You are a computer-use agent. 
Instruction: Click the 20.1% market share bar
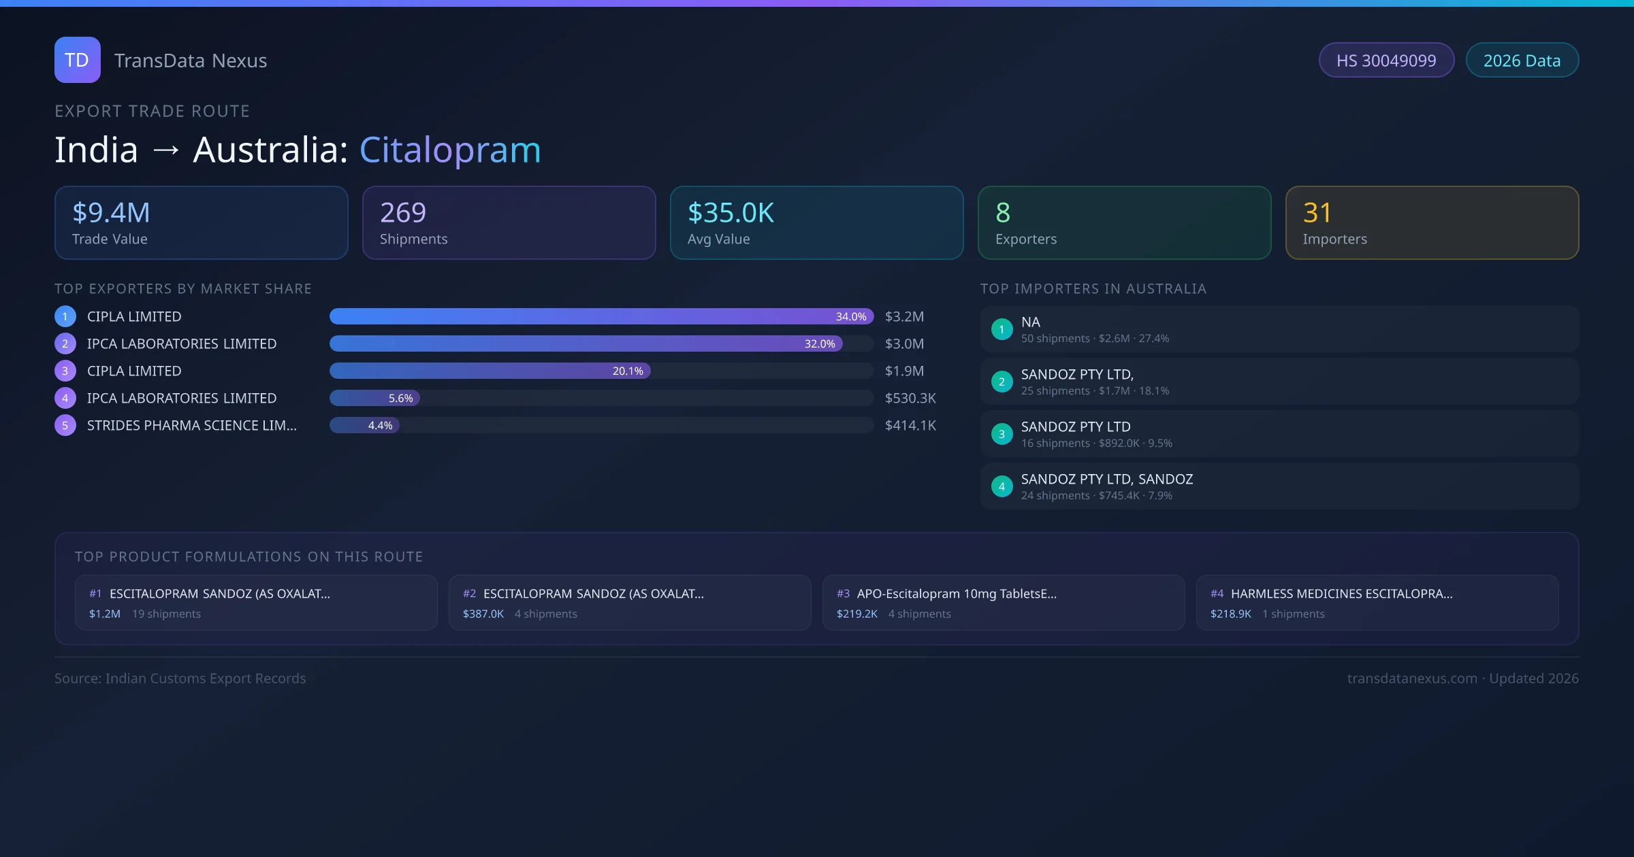tap(490, 371)
